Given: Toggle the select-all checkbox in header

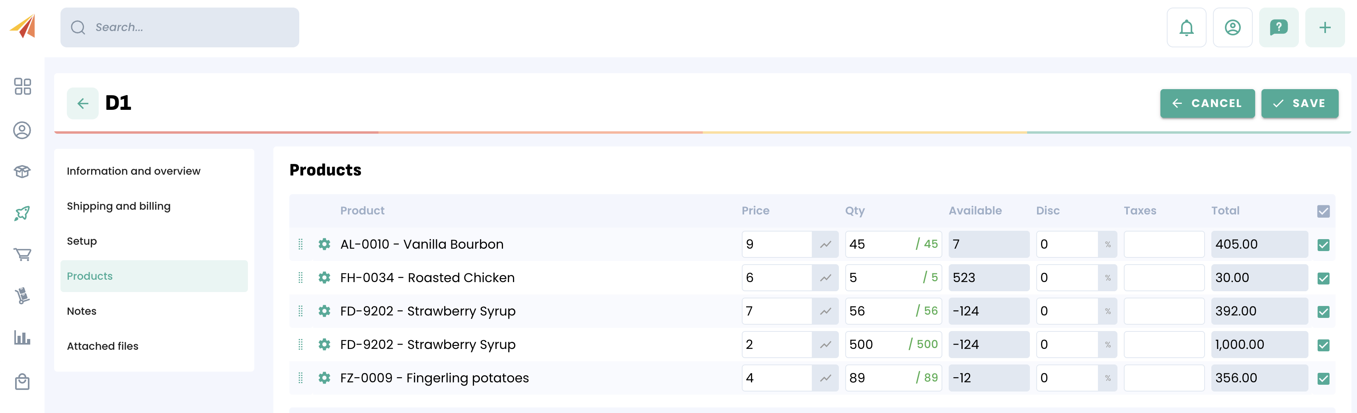Looking at the screenshot, I should pos(1323,211).
